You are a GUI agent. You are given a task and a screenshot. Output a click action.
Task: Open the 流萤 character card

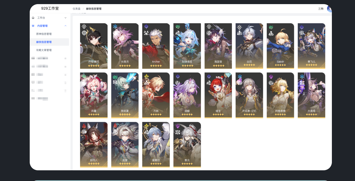125,145
